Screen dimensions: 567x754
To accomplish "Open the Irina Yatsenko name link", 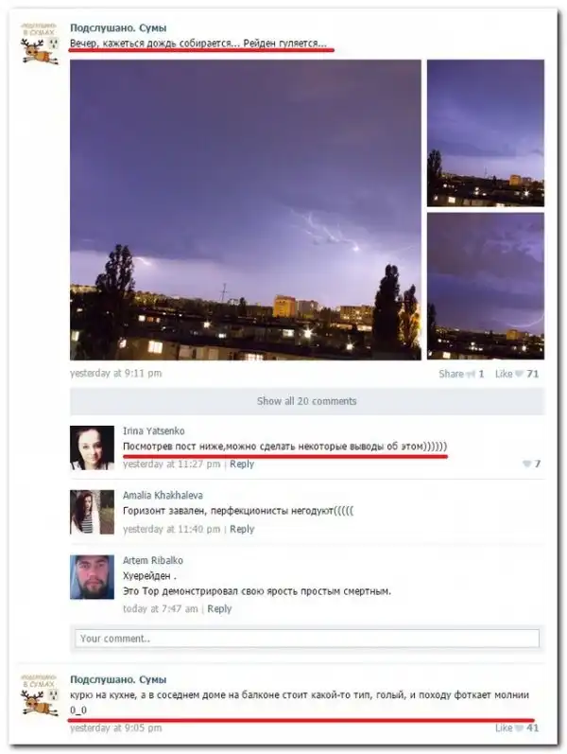I will click(154, 430).
